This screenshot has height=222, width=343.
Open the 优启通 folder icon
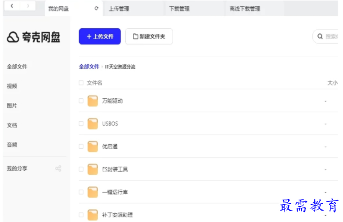93,146
